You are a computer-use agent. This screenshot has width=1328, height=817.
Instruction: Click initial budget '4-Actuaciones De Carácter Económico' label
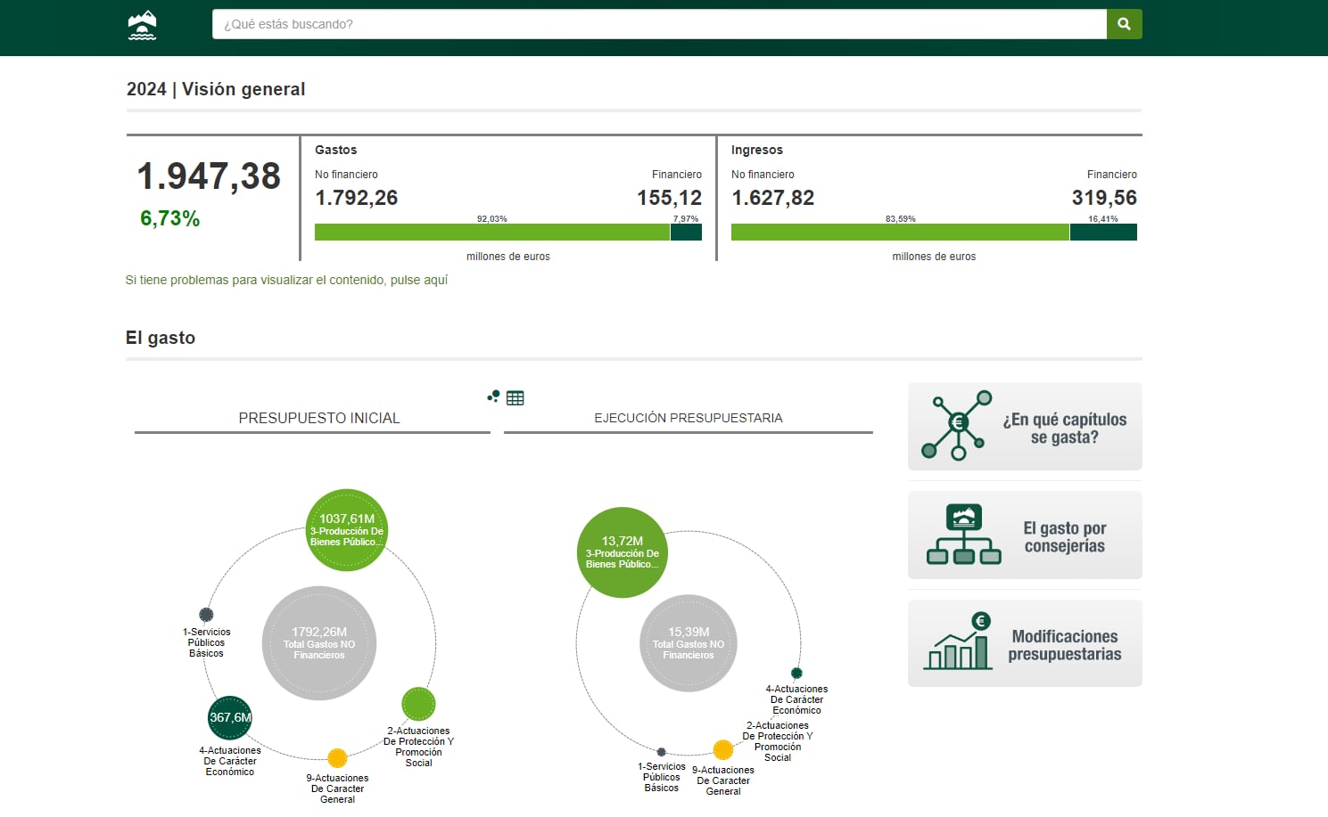coord(230,761)
